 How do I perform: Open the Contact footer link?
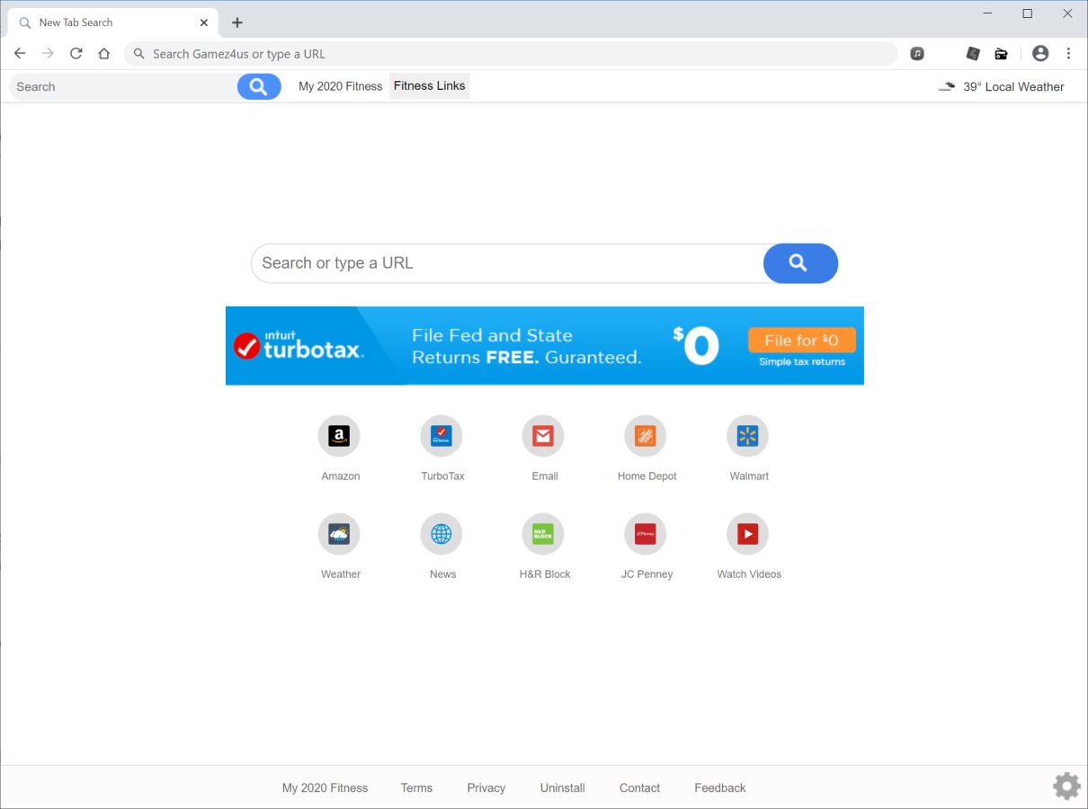pyautogui.click(x=639, y=787)
